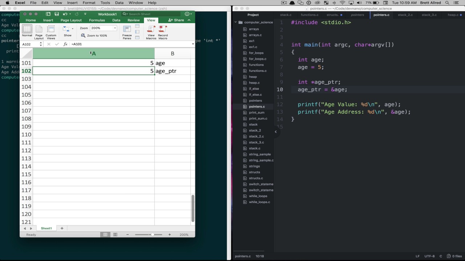Click Freeze Top Row small icon
The height and width of the screenshot is (261, 465).
tap(137, 26)
